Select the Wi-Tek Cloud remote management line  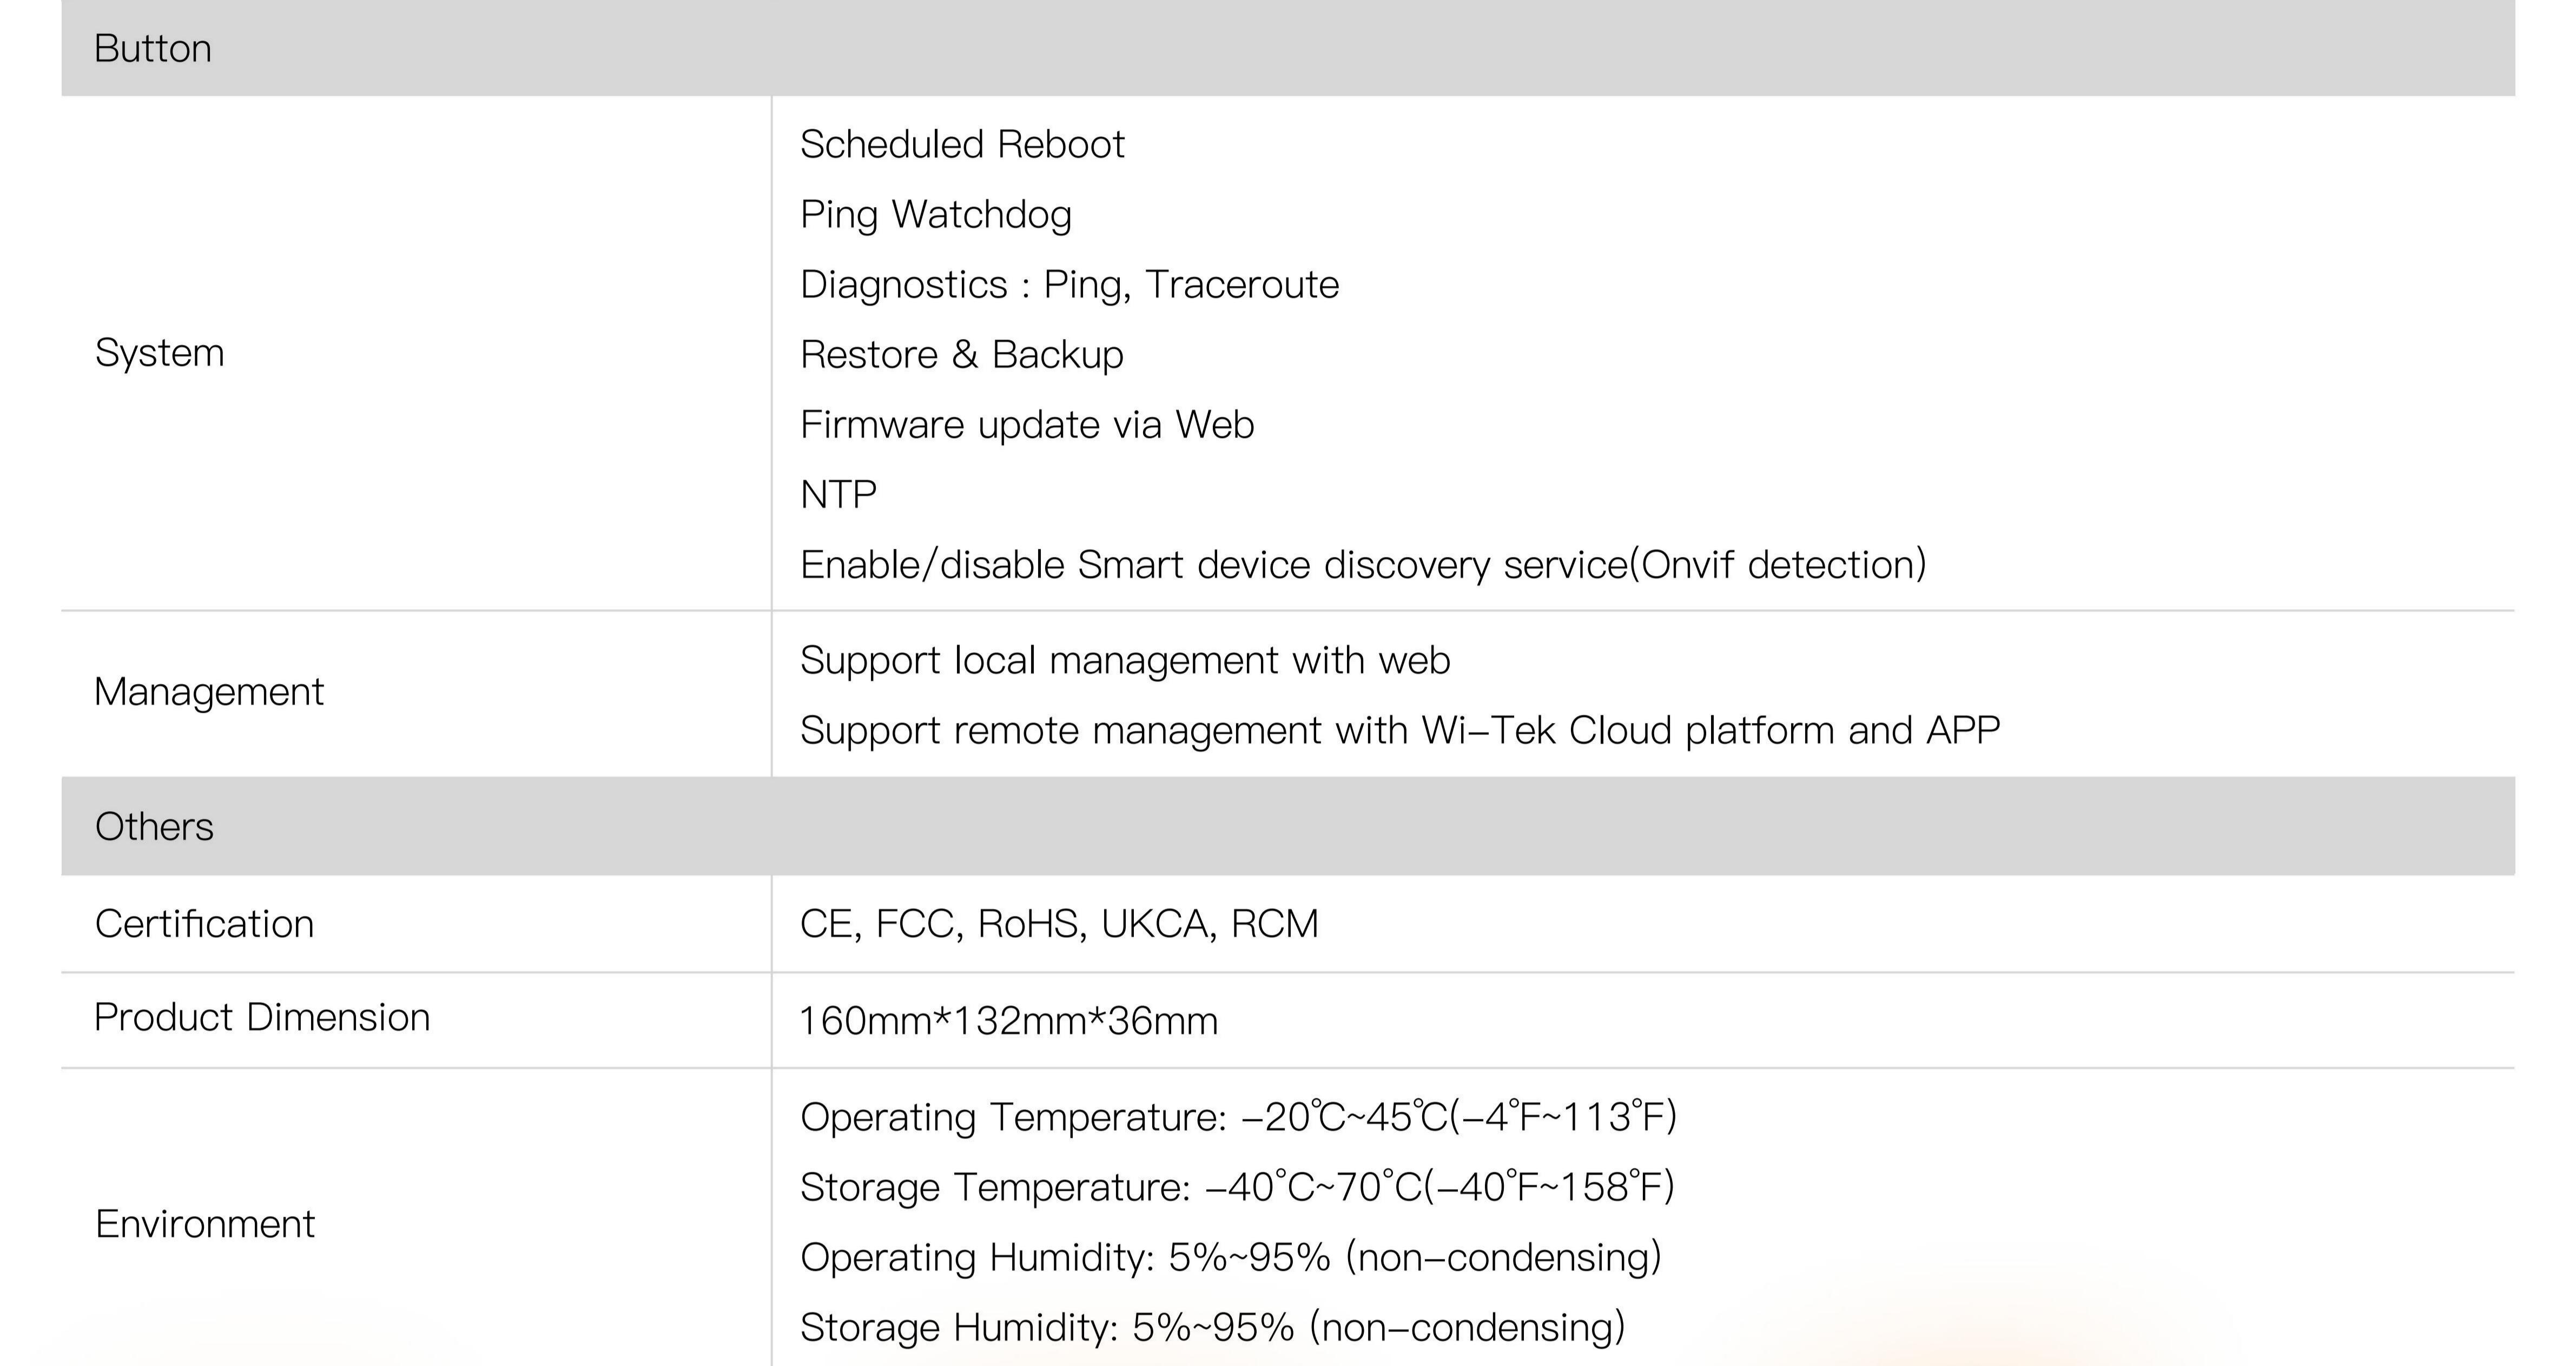1400,731
